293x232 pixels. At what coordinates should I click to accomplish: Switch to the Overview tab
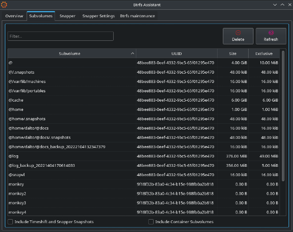click(14, 16)
